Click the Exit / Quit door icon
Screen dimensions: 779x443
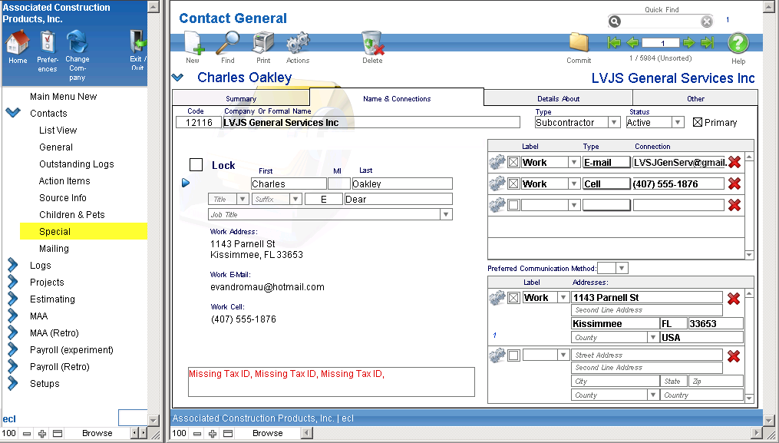tap(137, 41)
